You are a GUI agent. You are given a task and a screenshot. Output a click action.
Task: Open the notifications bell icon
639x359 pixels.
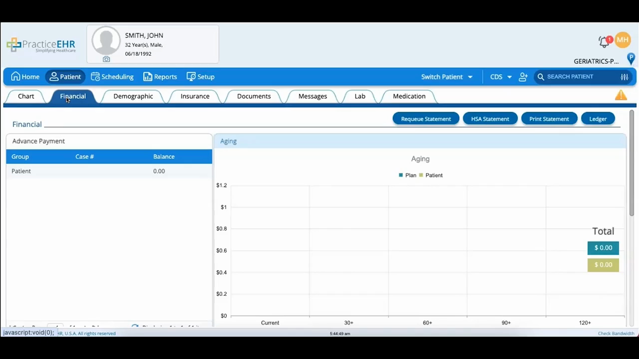605,42
